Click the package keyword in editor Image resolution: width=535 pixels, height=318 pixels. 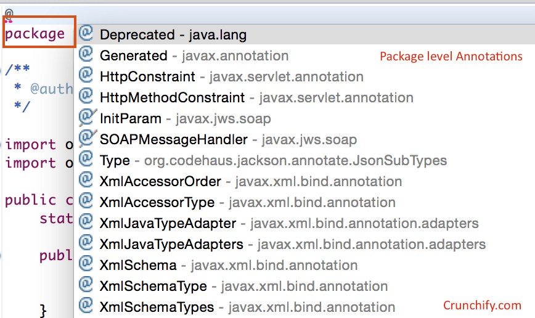pos(35,34)
